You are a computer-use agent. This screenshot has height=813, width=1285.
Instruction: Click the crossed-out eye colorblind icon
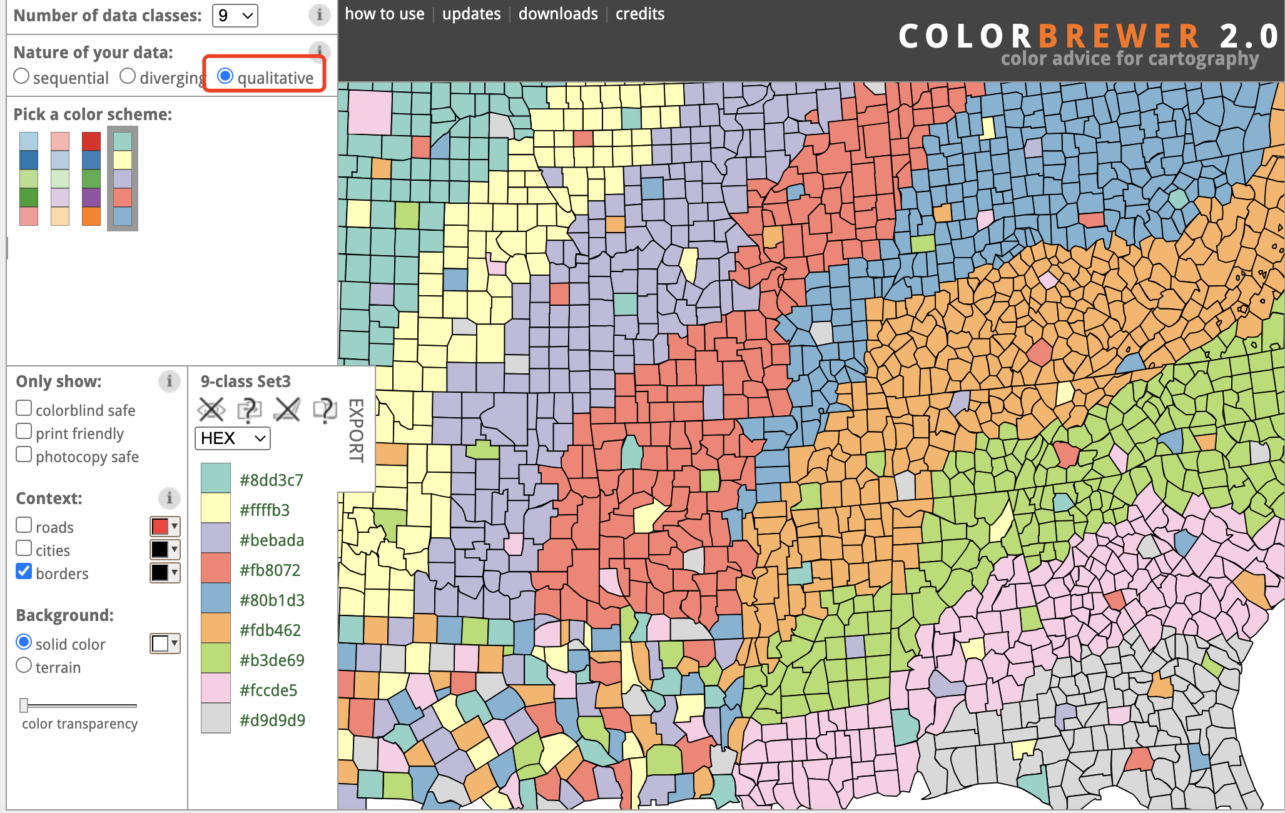tap(211, 410)
